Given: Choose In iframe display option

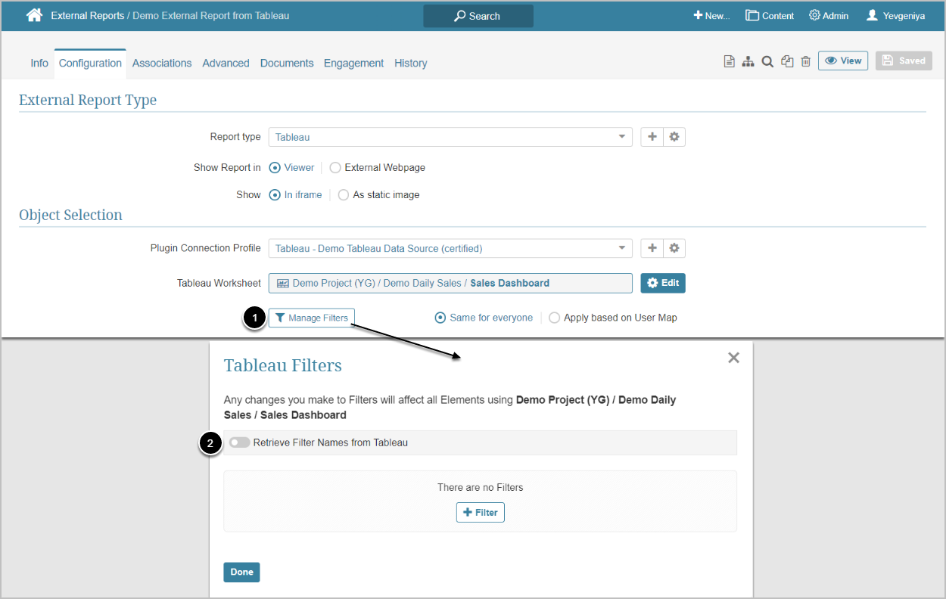Looking at the screenshot, I should click(295, 194).
